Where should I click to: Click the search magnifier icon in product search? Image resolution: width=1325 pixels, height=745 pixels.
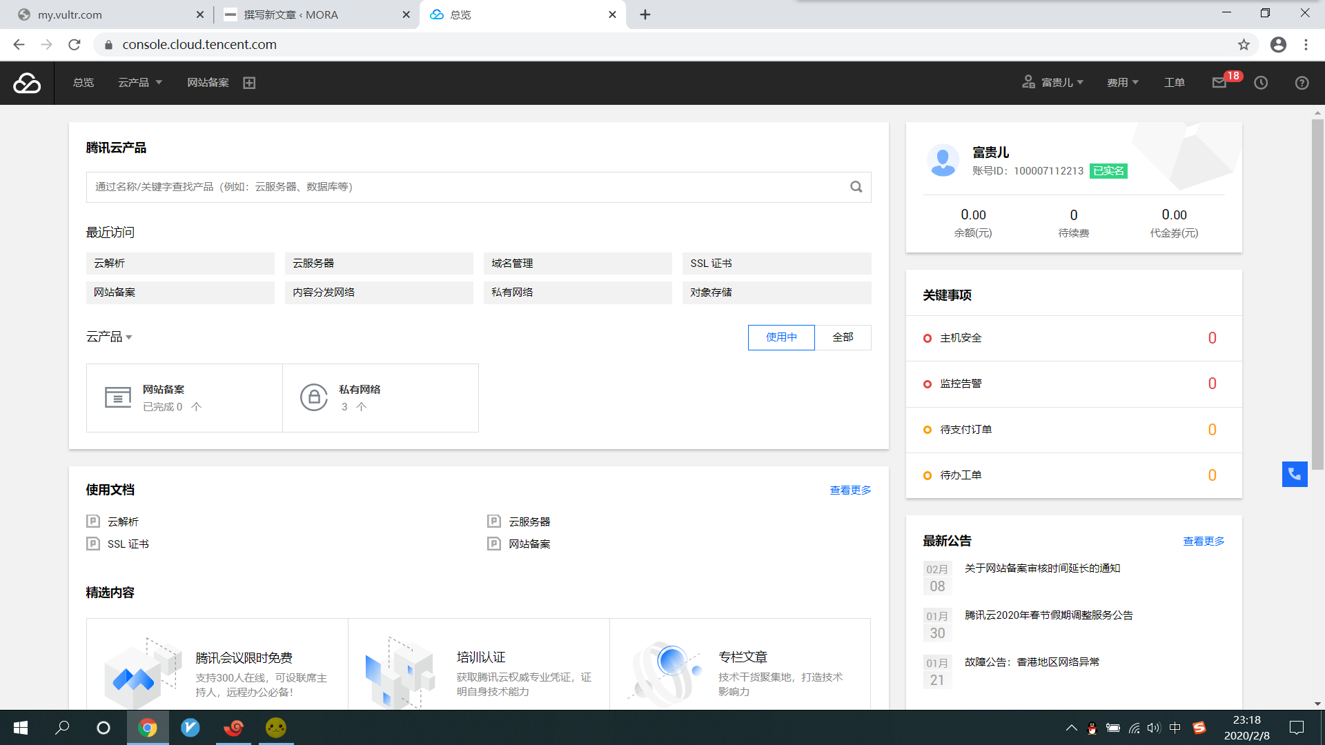[856, 187]
